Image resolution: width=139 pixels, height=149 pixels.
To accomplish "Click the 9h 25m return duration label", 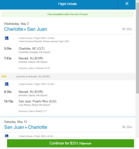I will click(x=127, y=127).
